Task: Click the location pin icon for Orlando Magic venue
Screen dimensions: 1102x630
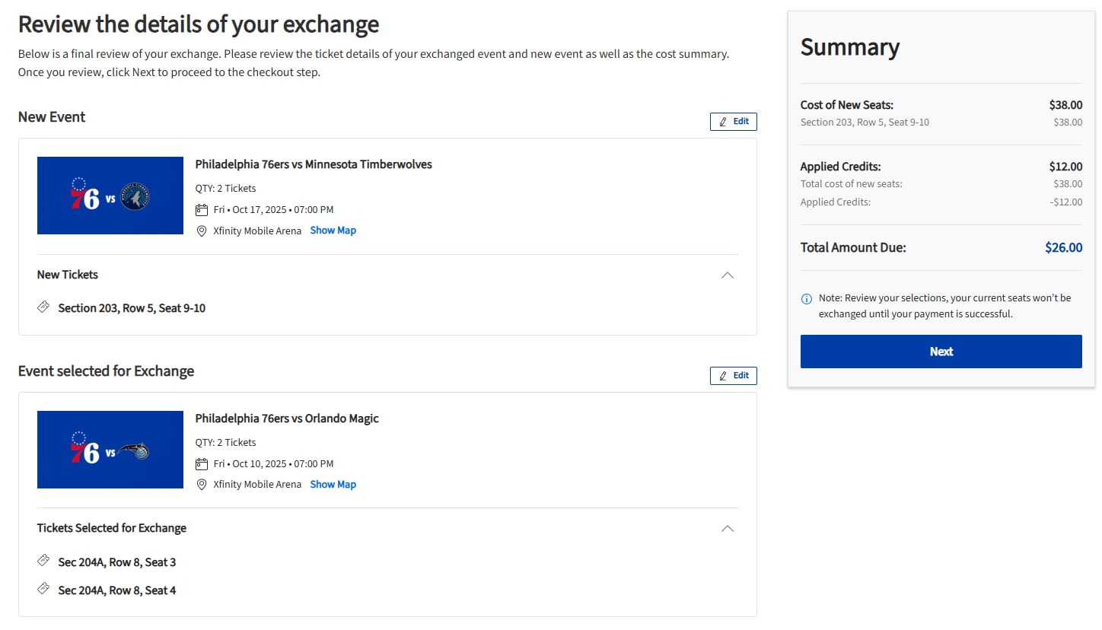Action: point(201,485)
